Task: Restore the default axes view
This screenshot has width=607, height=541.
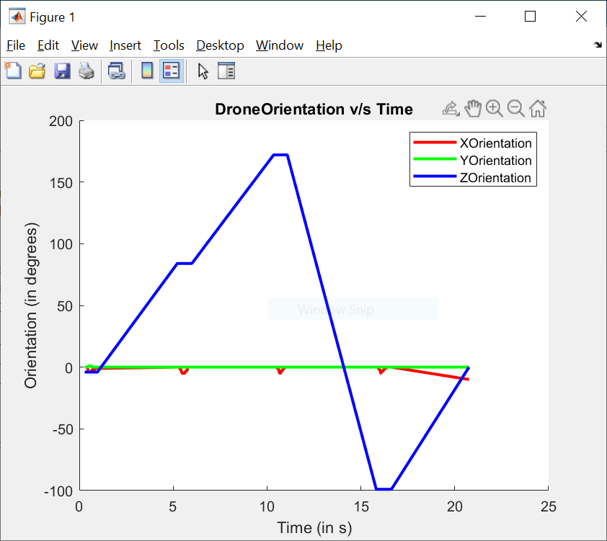Action: (x=537, y=108)
